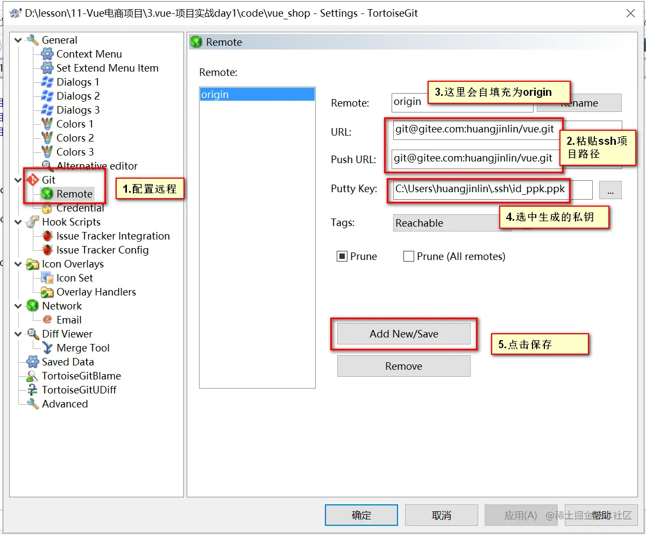Viewport: 646px width, 535px height.
Task: Click the 取消 (Cancel) button
Action: (442, 515)
